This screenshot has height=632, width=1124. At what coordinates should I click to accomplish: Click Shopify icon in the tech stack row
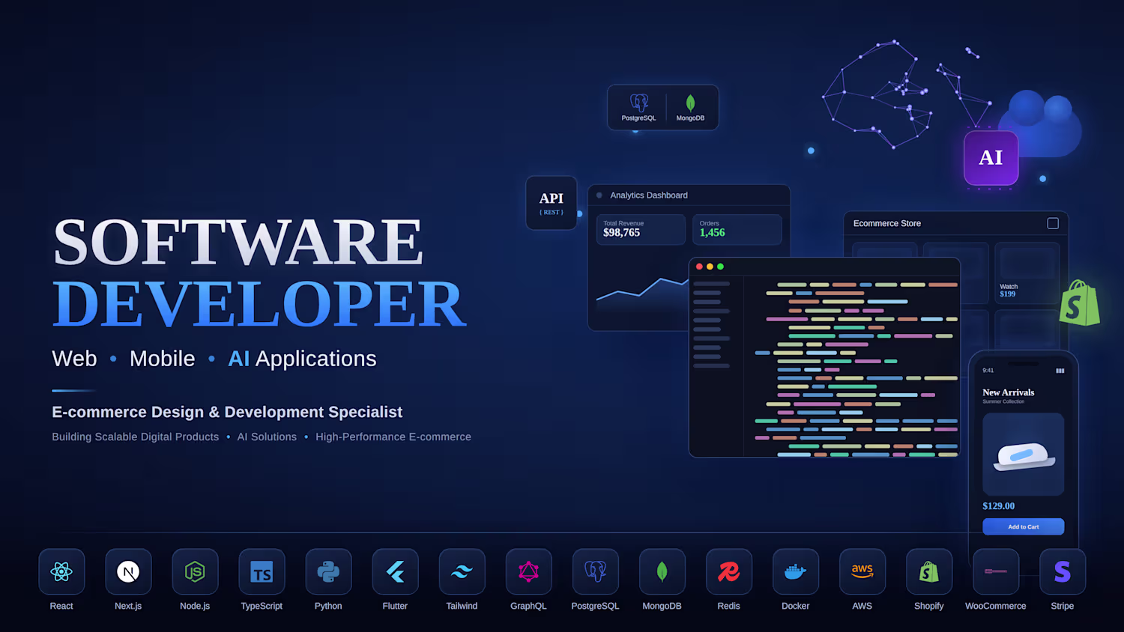[928, 572]
